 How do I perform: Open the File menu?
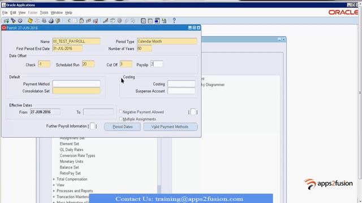pos(5,12)
